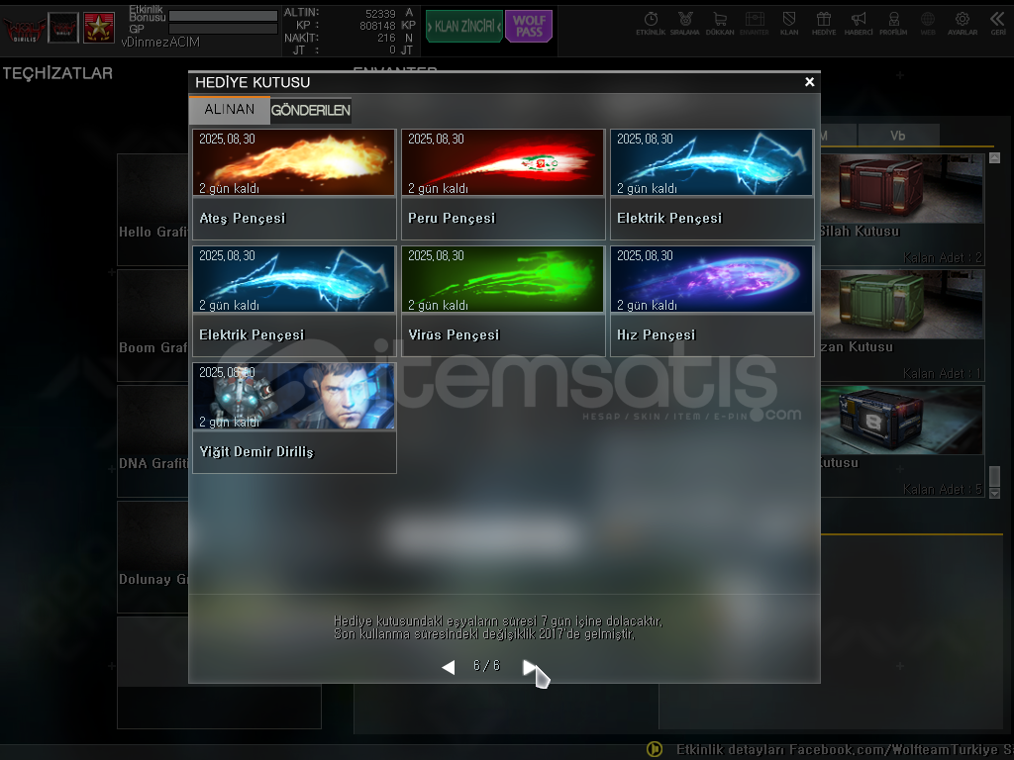Close the Hediye Kutusu dialog
This screenshot has height=760, width=1014.
click(x=809, y=82)
